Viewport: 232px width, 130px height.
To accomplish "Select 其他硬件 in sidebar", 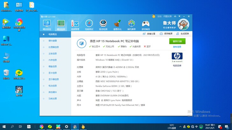I will click(x=55, y=92).
